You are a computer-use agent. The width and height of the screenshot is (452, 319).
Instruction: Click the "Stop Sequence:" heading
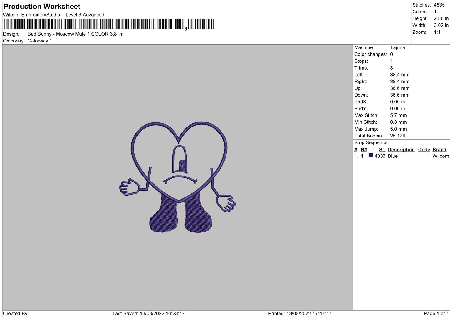click(x=371, y=143)
